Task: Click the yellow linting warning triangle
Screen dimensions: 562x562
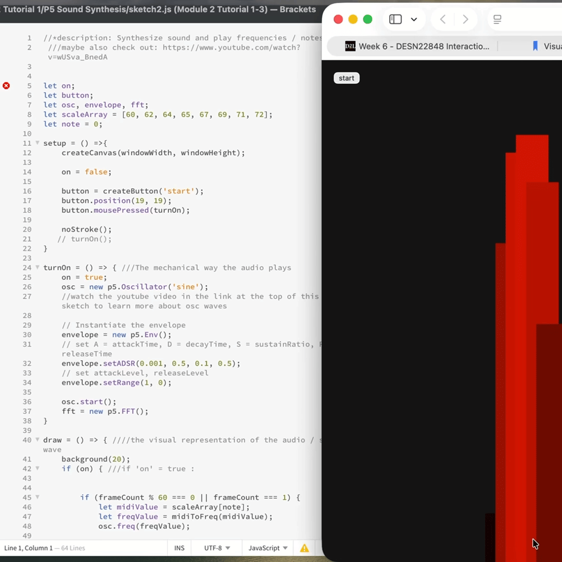Action: click(304, 548)
